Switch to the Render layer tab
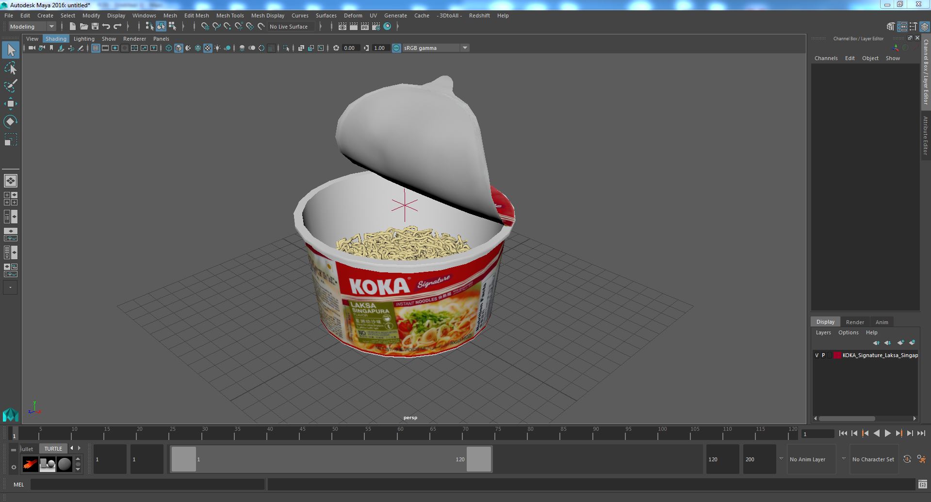The image size is (931, 502). click(855, 322)
